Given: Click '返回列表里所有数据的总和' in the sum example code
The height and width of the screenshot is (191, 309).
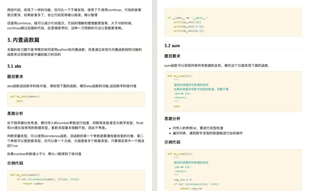Looking at the screenshot, I should [191, 163].
